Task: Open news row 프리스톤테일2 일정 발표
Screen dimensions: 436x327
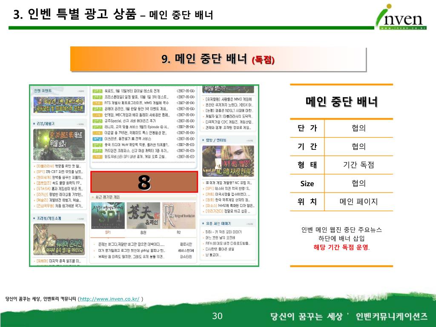Action: (x=143, y=97)
